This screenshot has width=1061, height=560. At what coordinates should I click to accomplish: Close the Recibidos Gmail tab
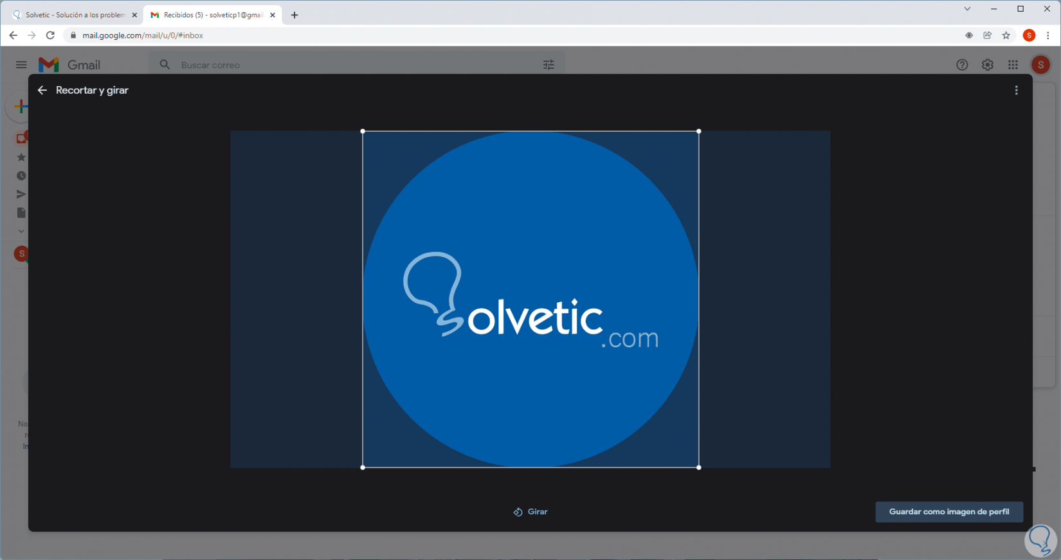pos(273,15)
